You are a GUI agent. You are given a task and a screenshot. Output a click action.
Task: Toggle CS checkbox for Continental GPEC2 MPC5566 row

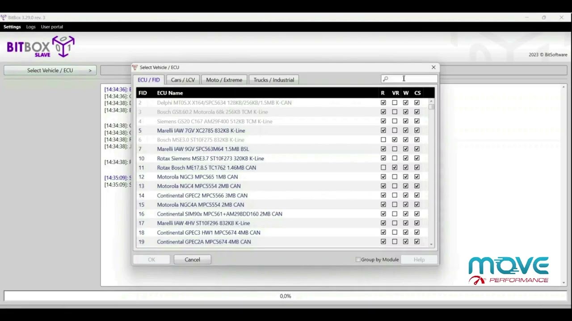tap(417, 195)
